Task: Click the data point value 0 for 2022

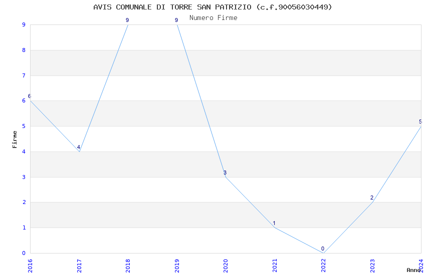Action: [x=323, y=248]
